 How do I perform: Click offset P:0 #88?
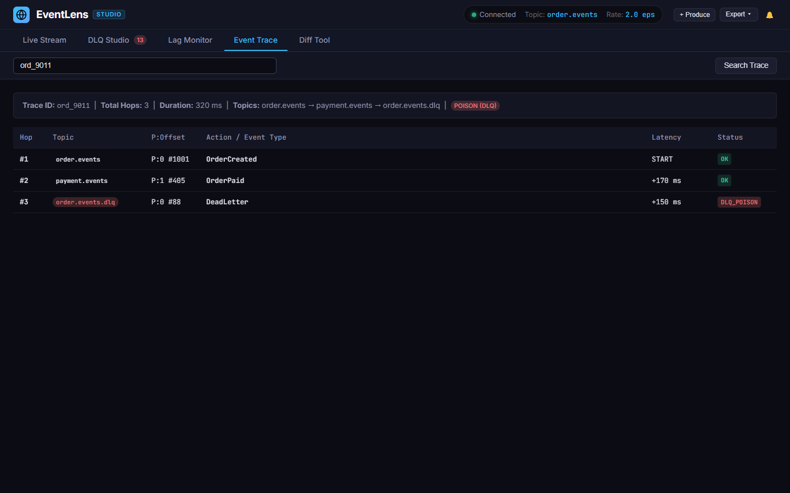click(x=166, y=202)
